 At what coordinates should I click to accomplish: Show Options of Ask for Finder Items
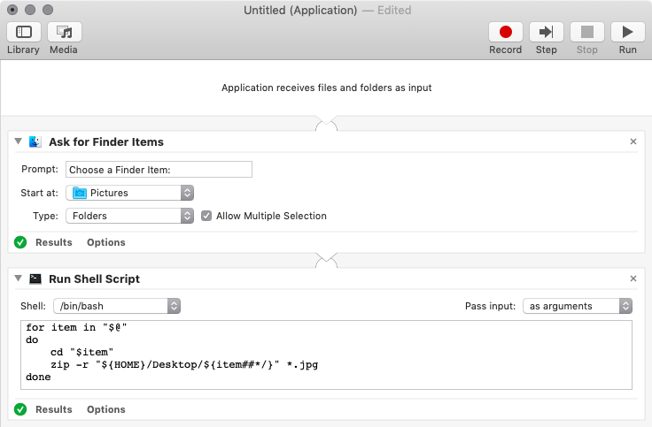pos(105,242)
